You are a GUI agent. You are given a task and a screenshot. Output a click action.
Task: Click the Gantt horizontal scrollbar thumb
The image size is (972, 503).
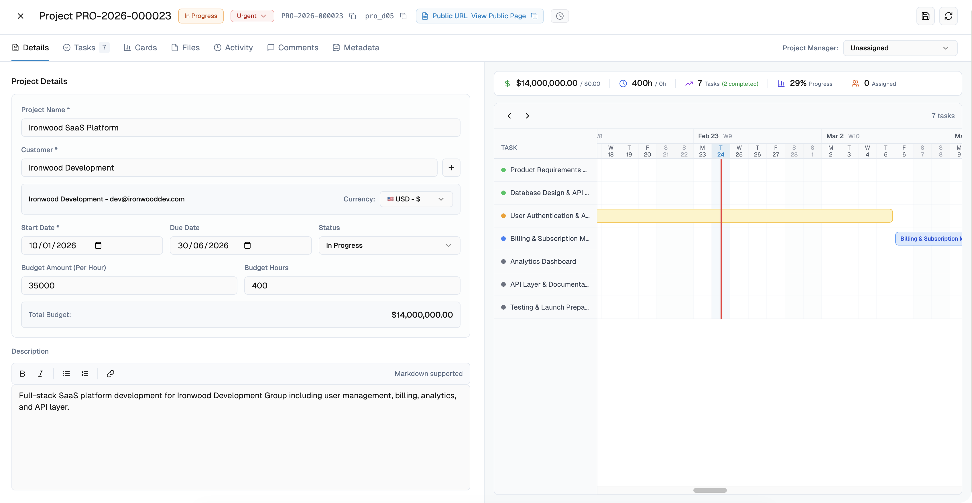pyautogui.click(x=710, y=490)
